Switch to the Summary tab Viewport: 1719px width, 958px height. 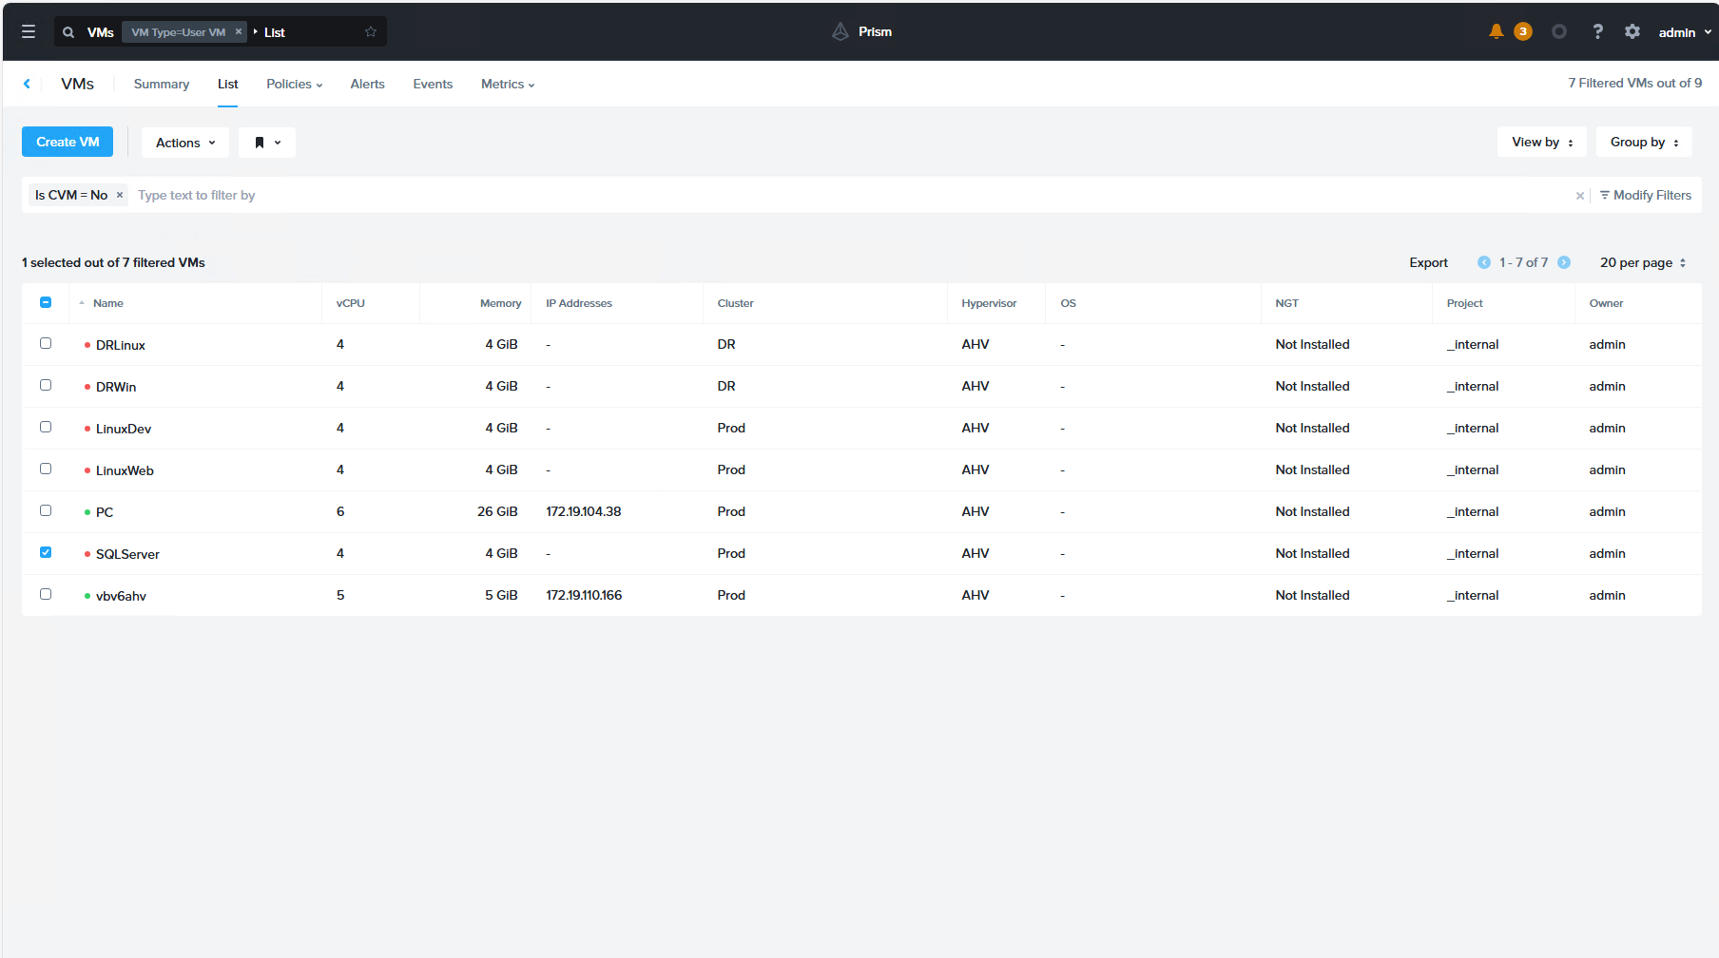[162, 84]
